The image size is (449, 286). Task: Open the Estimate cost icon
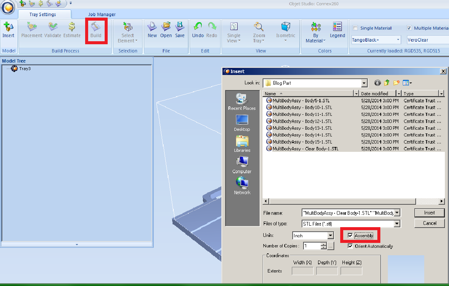72,27
